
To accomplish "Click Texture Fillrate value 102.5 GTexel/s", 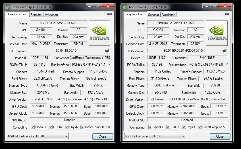I will coord(96,78).
